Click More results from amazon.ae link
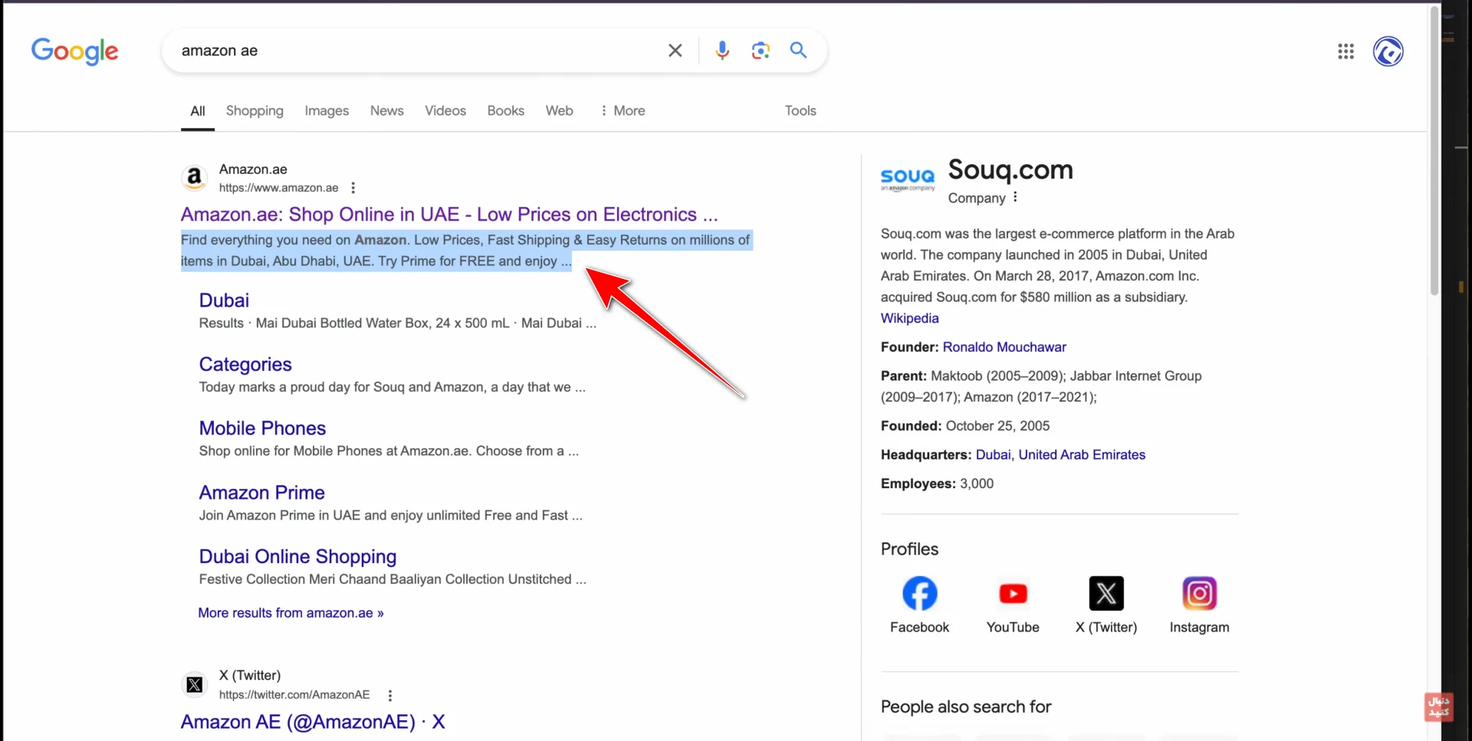The height and width of the screenshot is (741, 1472). [x=291, y=613]
